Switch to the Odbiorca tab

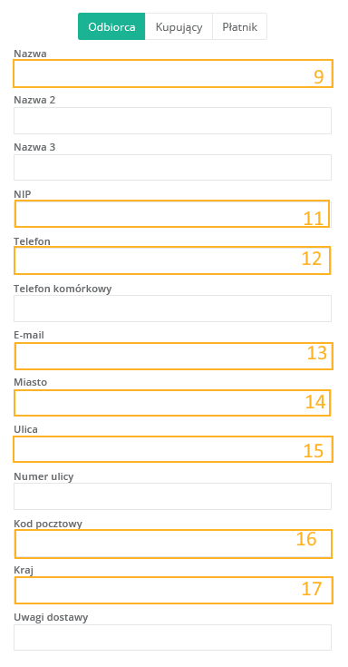tap(111, 26)
